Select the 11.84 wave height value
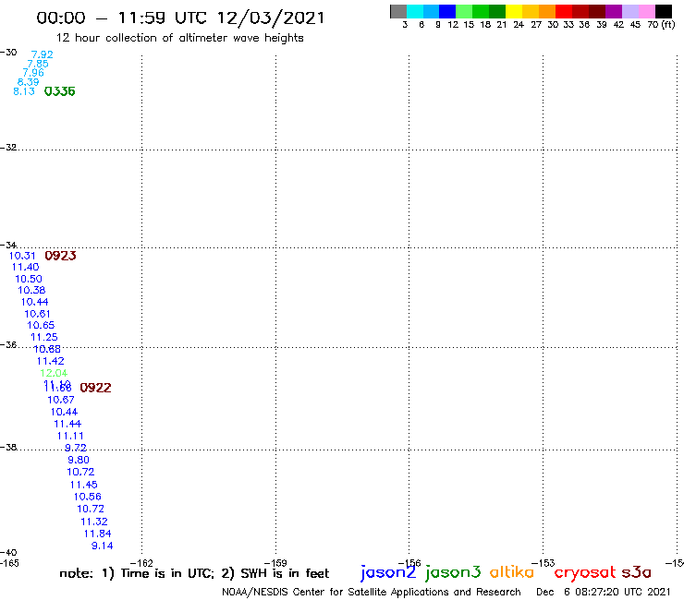The image size is (684, 600). 98,534
